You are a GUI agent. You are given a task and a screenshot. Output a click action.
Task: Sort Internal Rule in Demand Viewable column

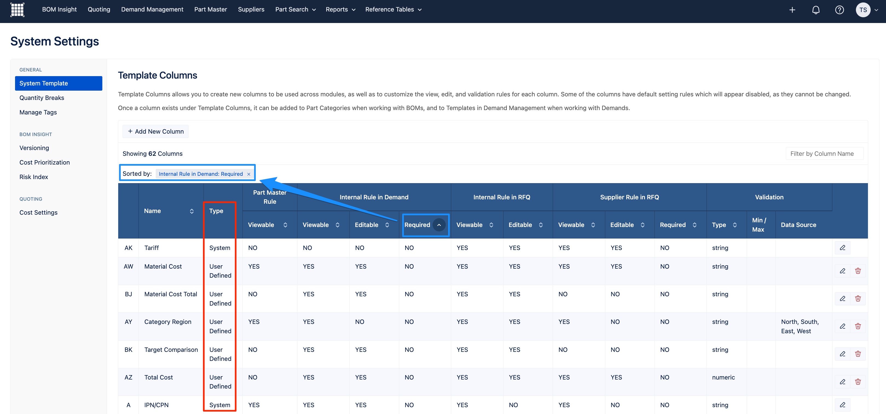[x=337, y=225]
